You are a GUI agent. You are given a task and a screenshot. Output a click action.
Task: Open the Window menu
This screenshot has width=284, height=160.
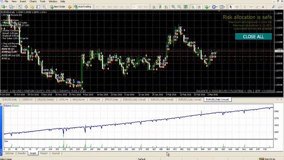click(x=53, y=1)
